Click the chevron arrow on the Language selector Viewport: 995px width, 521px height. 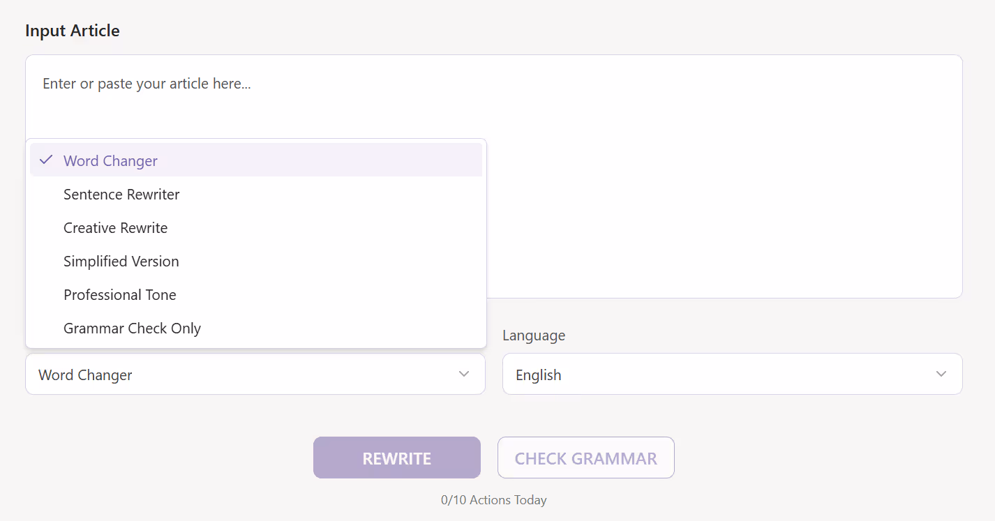pyautogui.click(x=941, y=374)
